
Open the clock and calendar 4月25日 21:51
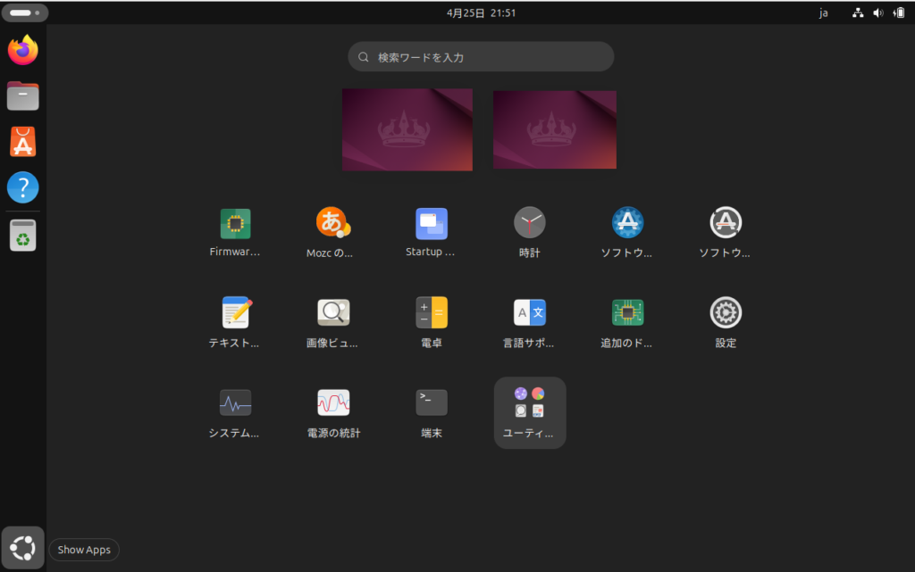click(x=481, y=12)
